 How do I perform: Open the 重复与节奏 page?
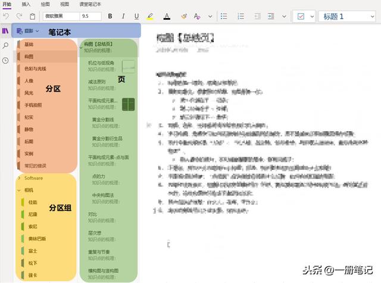108,255
